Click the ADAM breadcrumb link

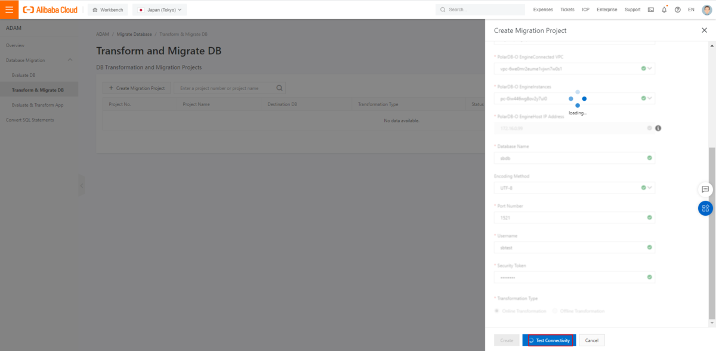pyautogui.click(x=103, y=34)
